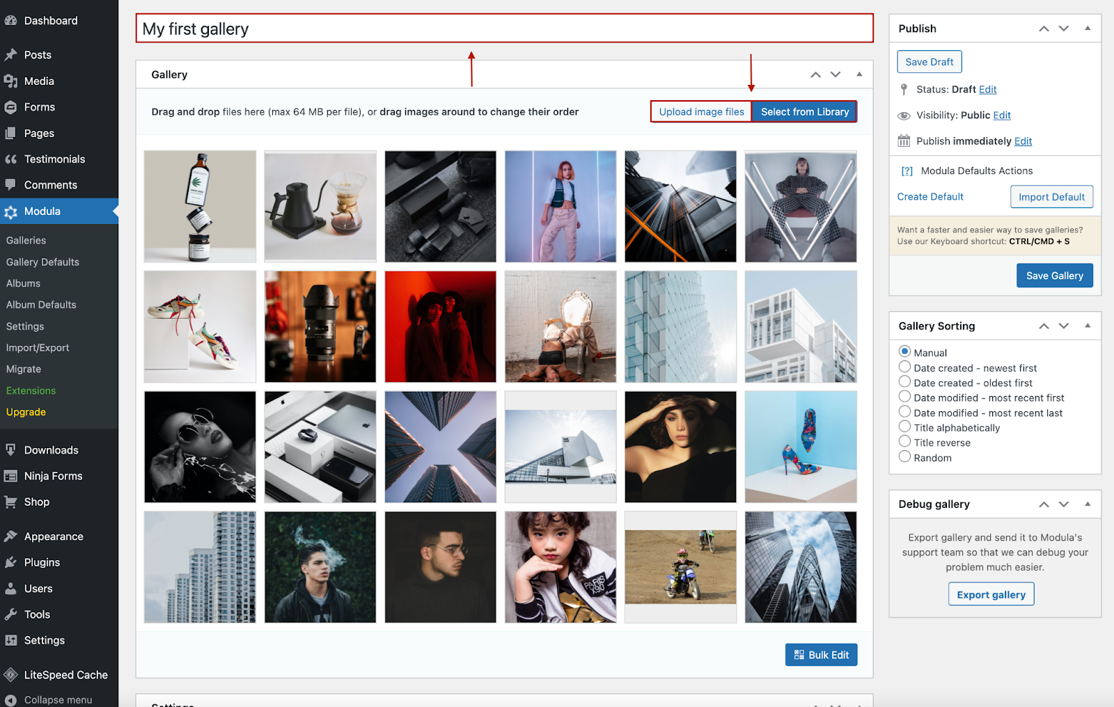This screenshot has height=707, width=1114.
Task: Click the Media library icon
Action: tap(10, 81)
